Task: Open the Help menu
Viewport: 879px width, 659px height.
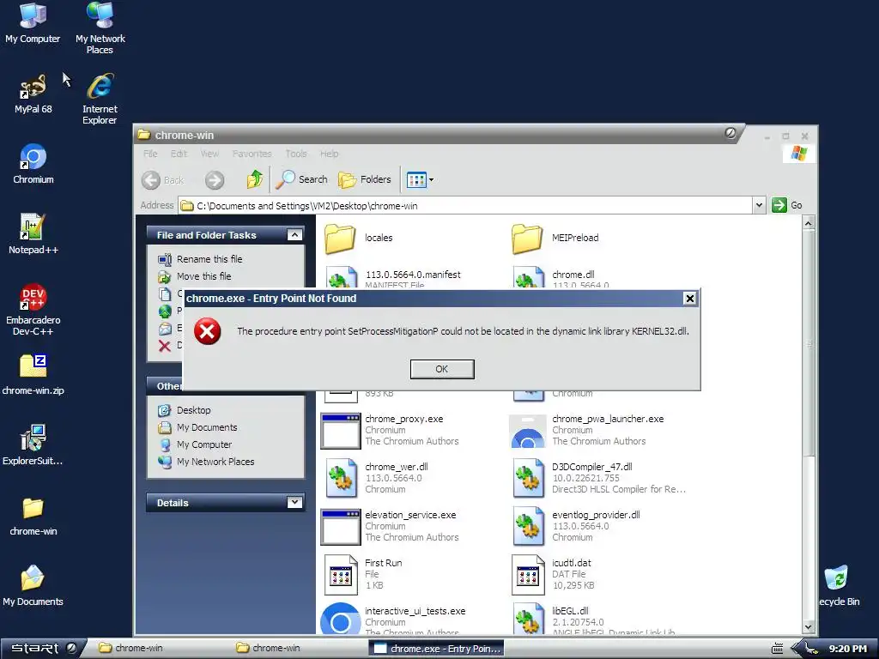Action: tap(329, 154)
